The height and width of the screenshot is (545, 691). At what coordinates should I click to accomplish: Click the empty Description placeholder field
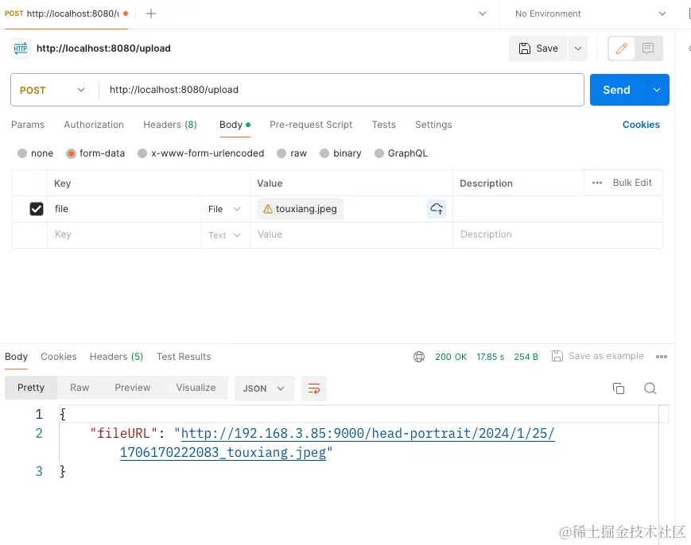coord(557,234)
